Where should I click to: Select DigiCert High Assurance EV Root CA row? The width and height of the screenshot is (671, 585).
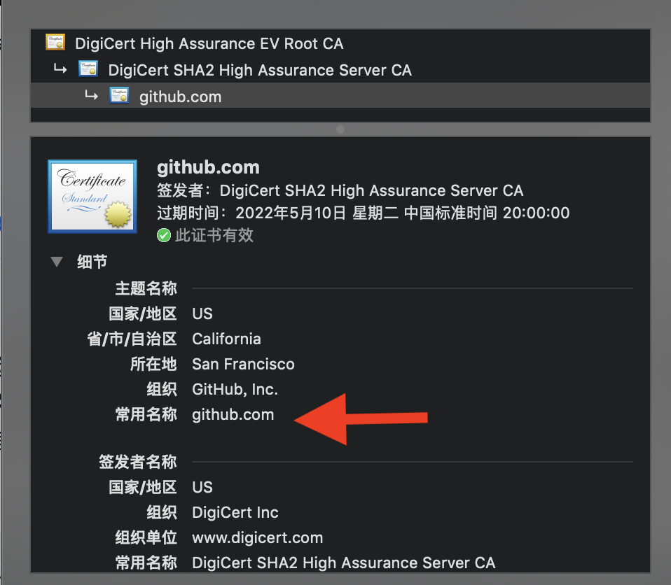(x=209, y=43)
